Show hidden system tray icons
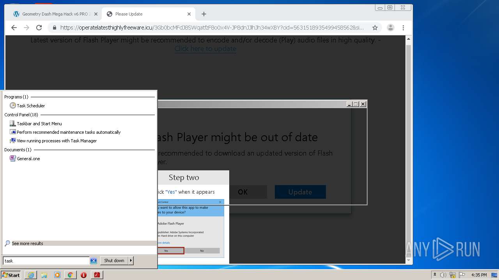 click(435, 275)
